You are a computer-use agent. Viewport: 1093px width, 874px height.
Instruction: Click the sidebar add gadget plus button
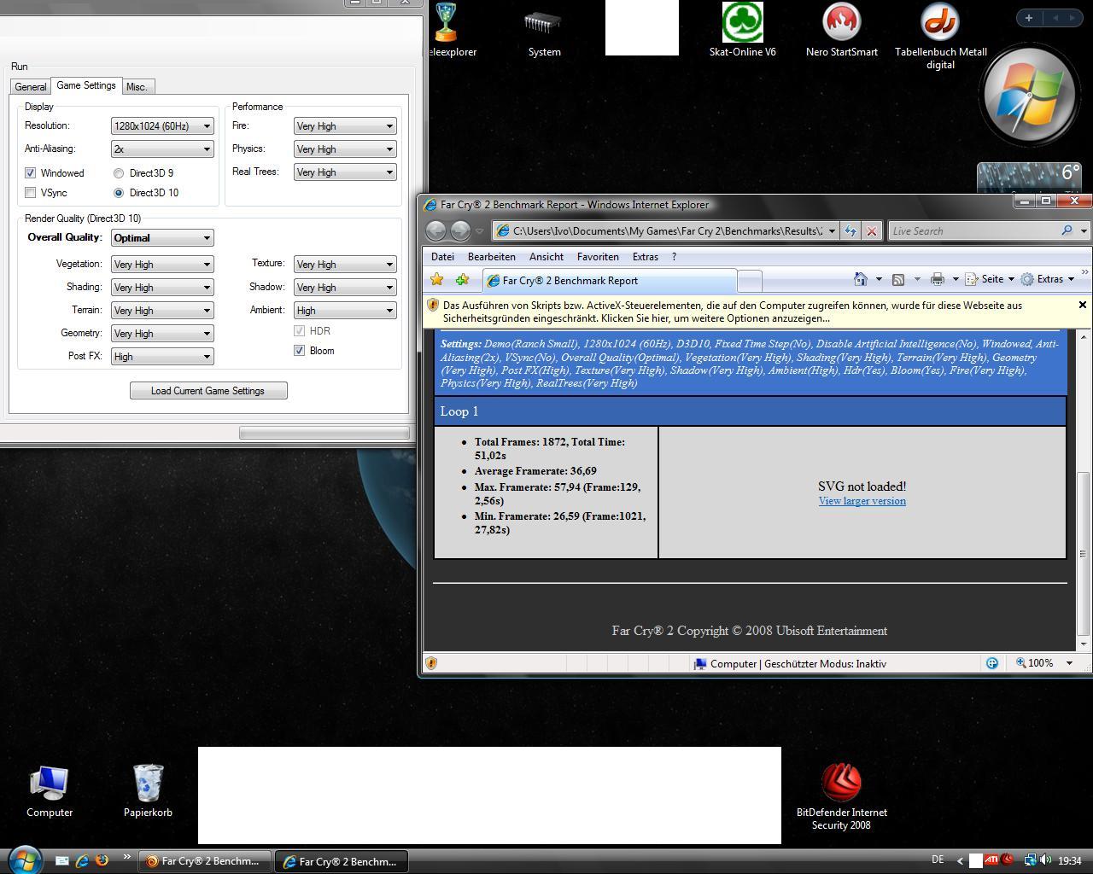(1028, 17)
